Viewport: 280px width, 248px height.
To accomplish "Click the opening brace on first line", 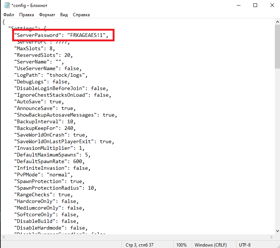I will (x=4, y=22).
